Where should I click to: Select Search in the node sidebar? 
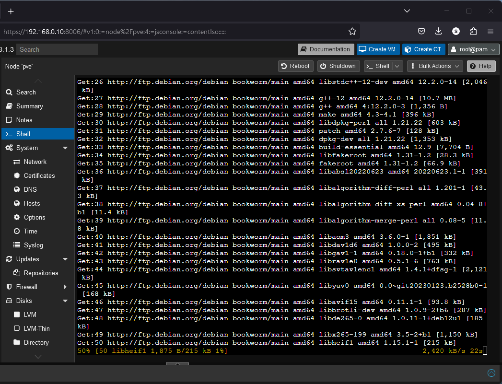coord(38,92)
